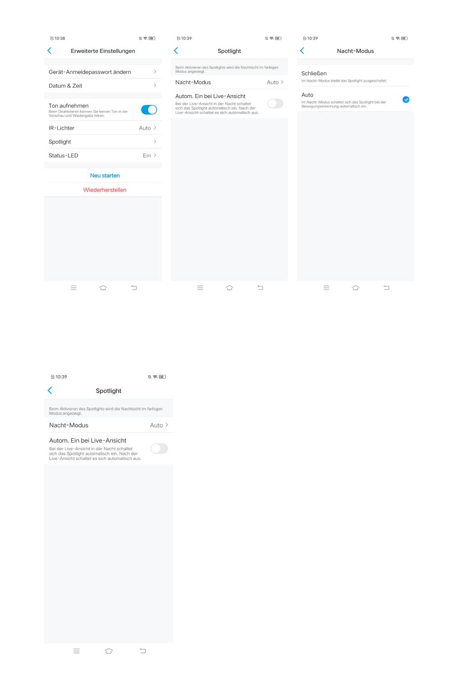
Task: Tap back arrow on bottom Spotlight screen
Action: (x=50, y=391)
